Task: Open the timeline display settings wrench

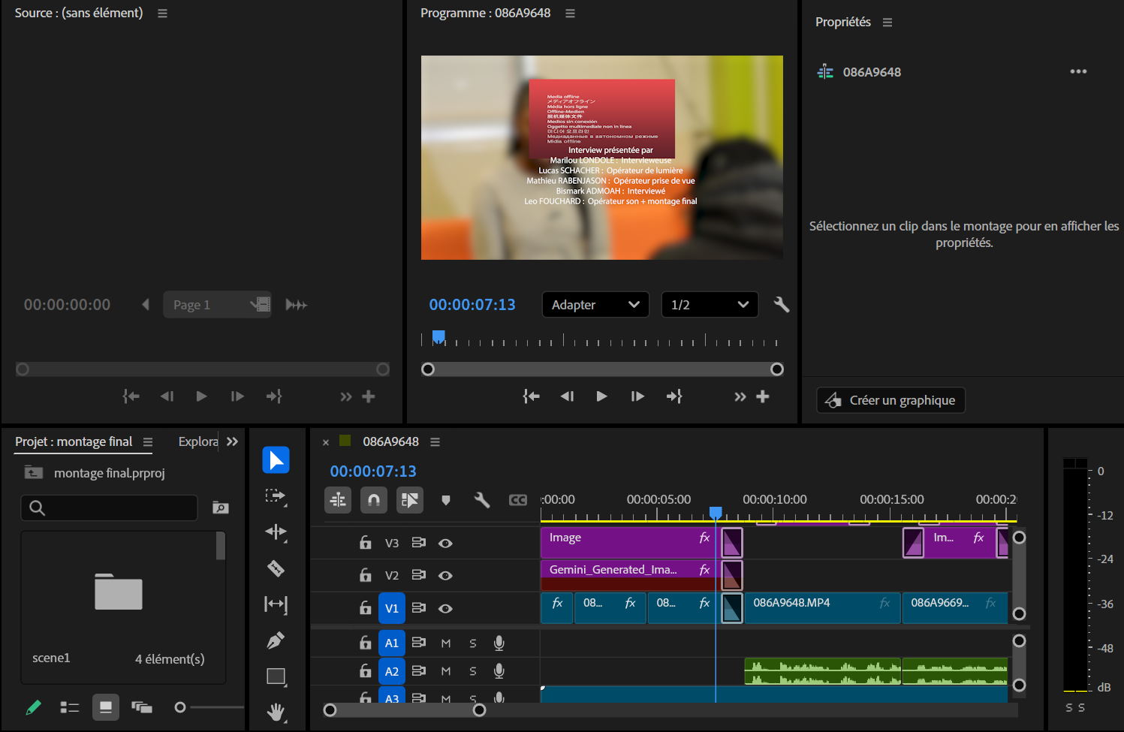Action: (481, 499)
